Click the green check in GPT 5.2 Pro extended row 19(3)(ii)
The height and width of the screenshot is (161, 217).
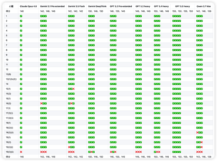[113, 152]
